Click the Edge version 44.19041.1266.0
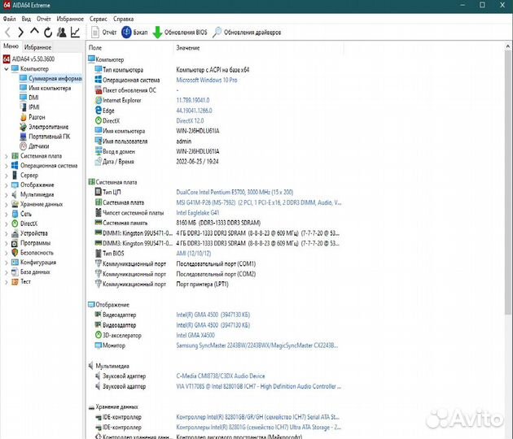Screen dimensions: 513x439 point(194,111)
